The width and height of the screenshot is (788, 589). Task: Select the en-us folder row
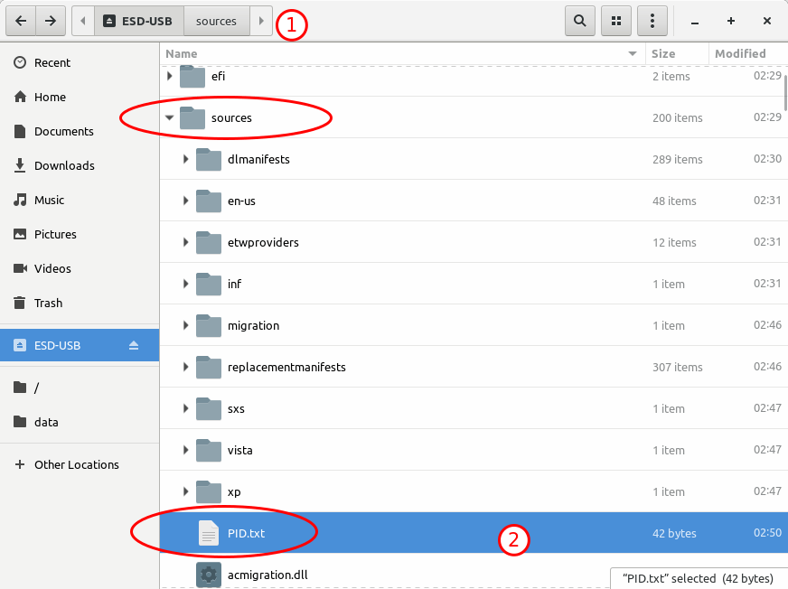(474, 201)
